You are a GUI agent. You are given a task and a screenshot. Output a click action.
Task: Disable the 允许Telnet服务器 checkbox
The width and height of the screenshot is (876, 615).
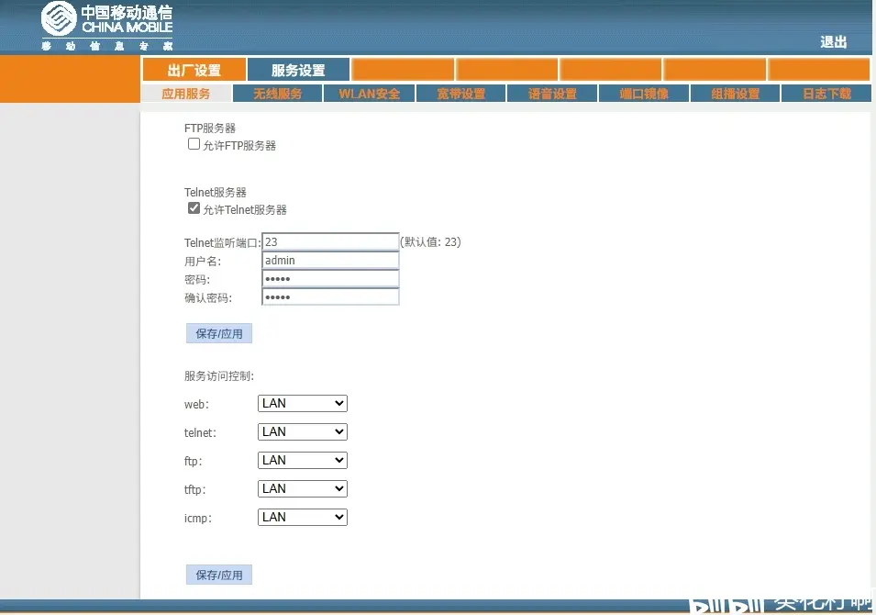point(193,207)
